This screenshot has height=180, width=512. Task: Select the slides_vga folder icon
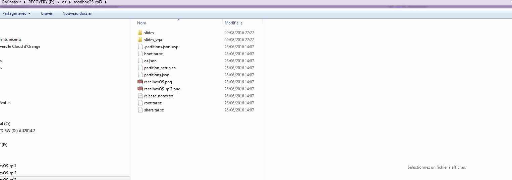(140, 40)
